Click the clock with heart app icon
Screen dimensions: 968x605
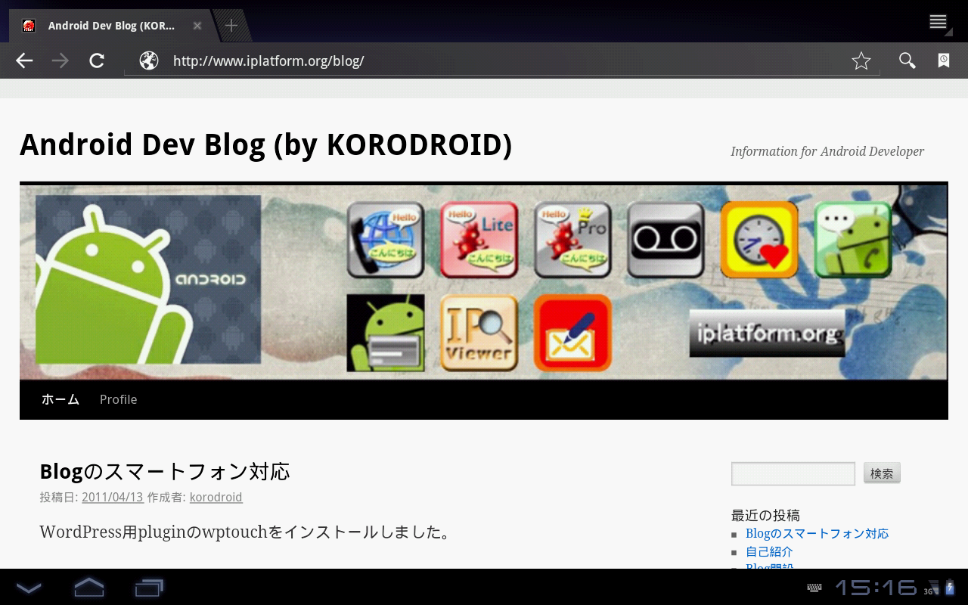coord(759,239)
